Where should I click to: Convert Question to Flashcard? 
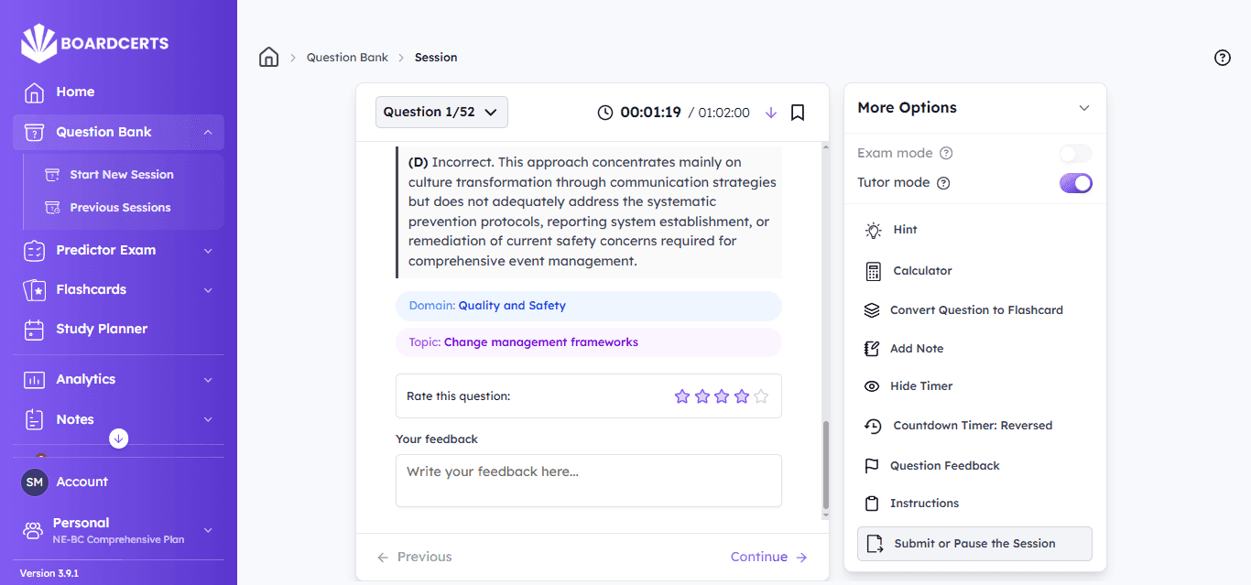pos(975,310)
